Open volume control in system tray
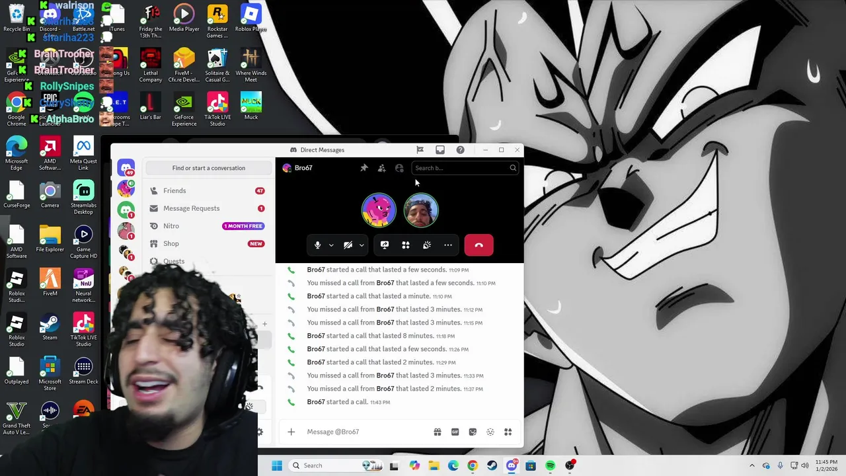Image resolution: width=846 pixels, height=476 pixels. 806,465
